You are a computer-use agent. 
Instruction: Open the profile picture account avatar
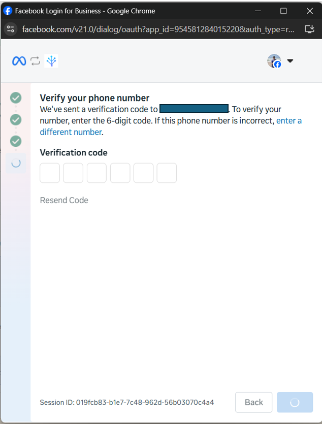click(274, 61)
